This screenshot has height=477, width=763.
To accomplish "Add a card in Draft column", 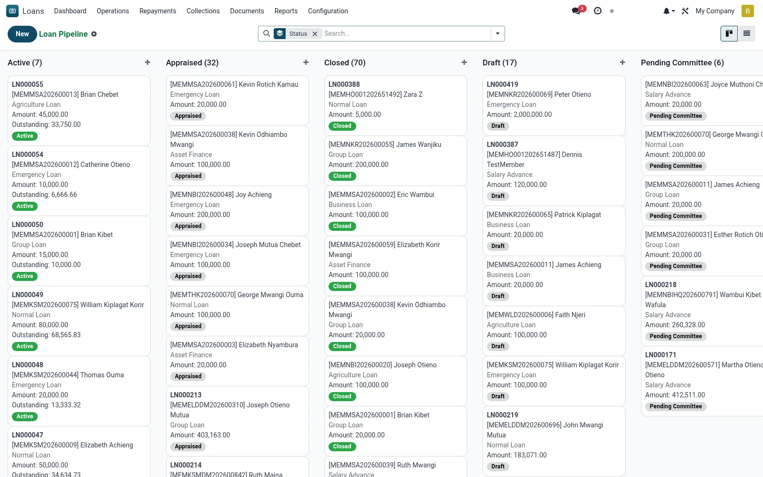I will coord(622,62).
